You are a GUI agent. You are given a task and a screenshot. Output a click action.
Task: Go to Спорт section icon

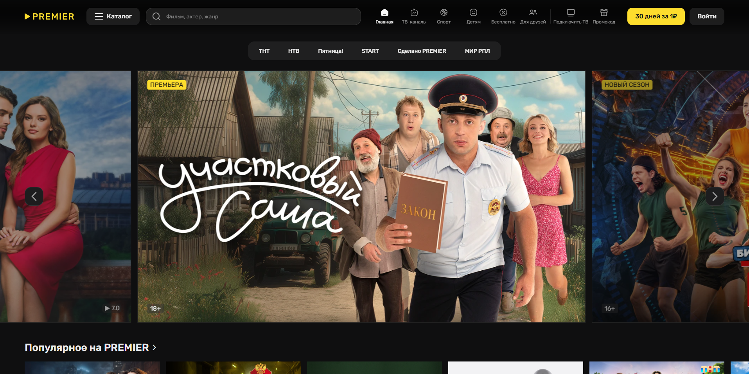[x=444, y=13]
